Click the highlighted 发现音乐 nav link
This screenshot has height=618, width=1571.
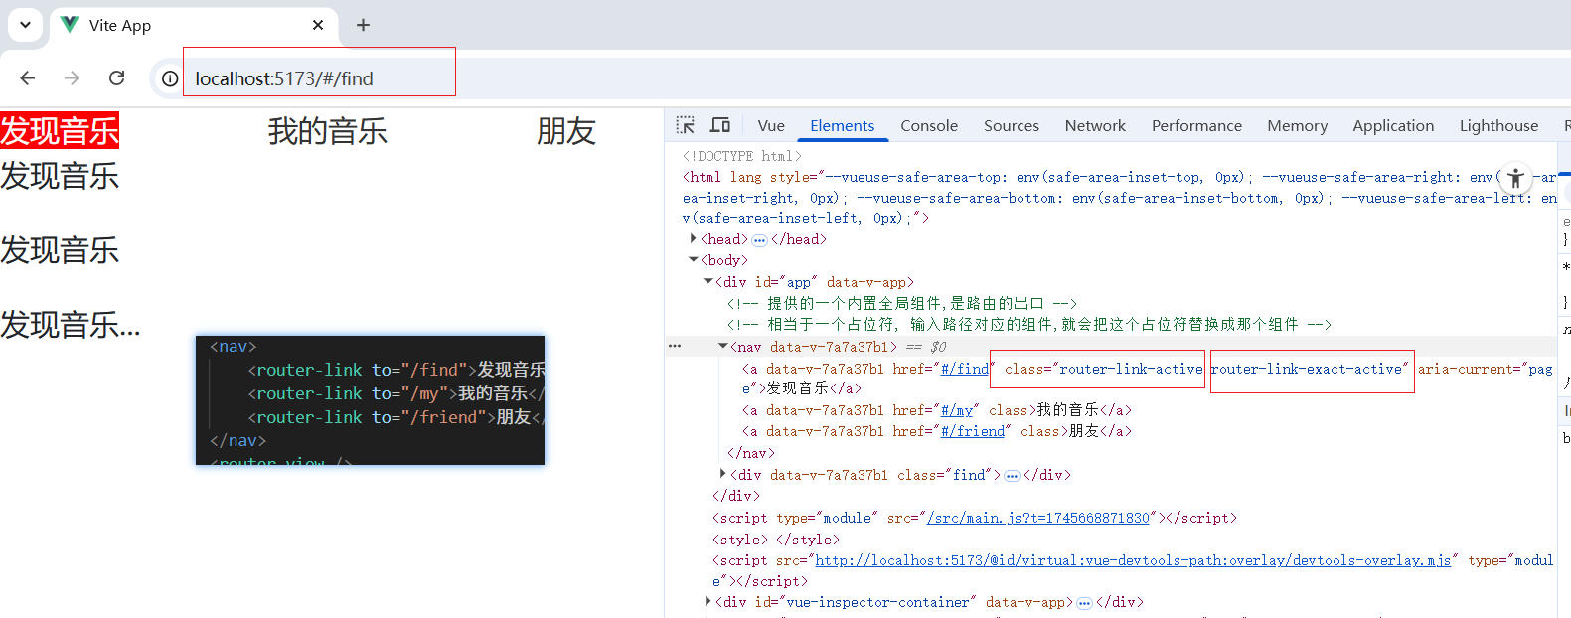pyautogui.click(x=60, y=130)
